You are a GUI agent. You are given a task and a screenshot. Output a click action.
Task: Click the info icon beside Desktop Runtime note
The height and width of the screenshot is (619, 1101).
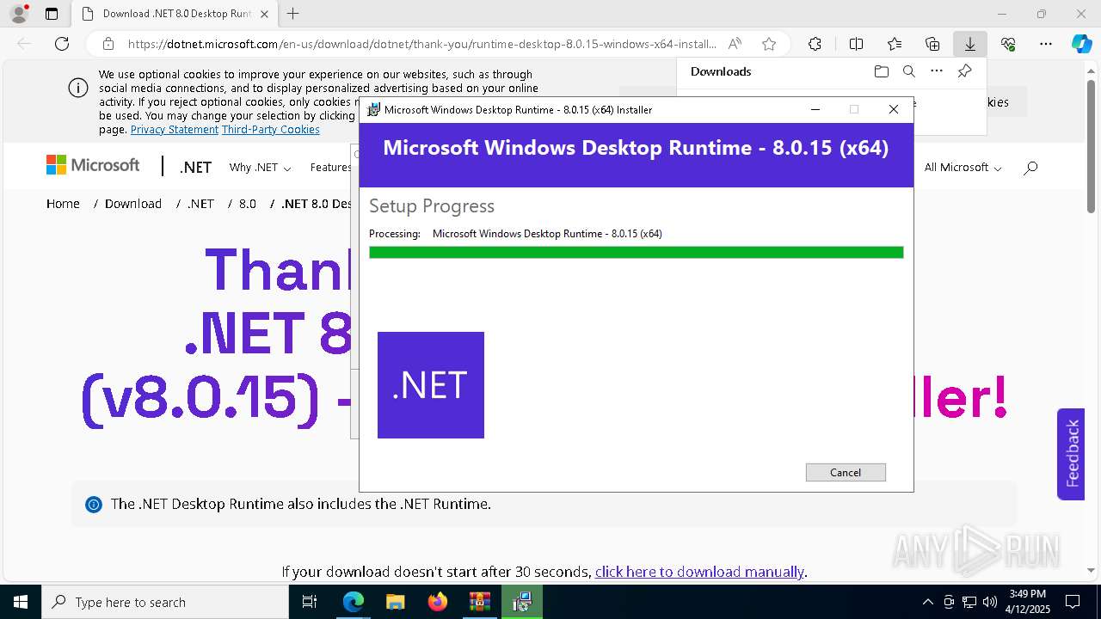coord(94,505)
